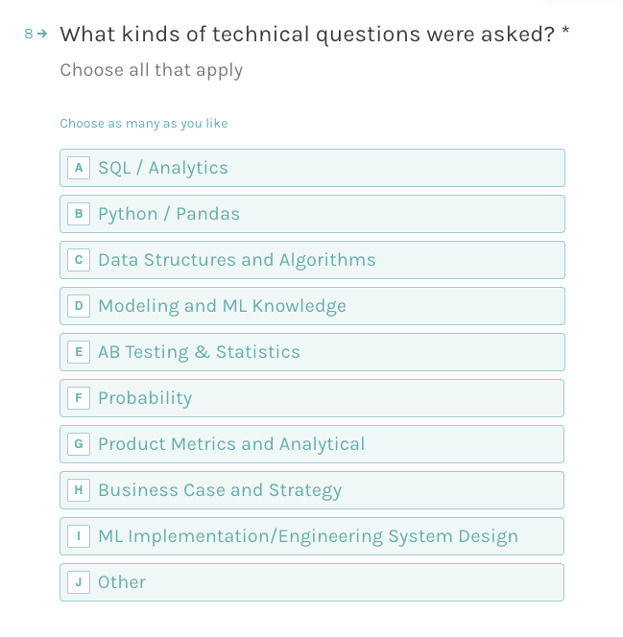Click the letter J key badge

[79, 582]
